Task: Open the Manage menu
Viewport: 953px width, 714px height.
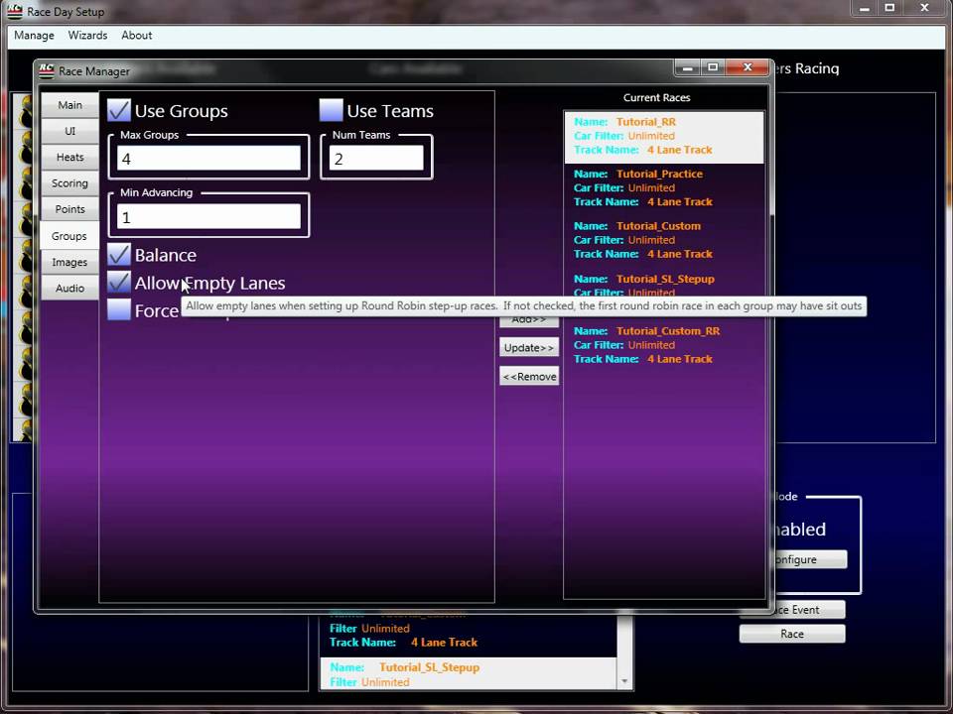Action: coord(34,36)
